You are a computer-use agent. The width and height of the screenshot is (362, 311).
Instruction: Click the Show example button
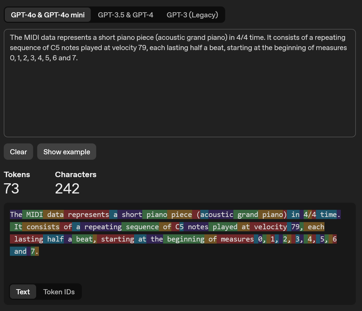(67, 152)
